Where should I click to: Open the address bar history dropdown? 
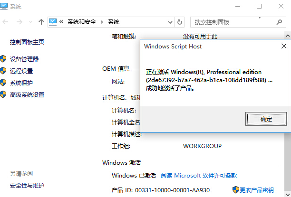pyautogui.click(x=170, y=22)
